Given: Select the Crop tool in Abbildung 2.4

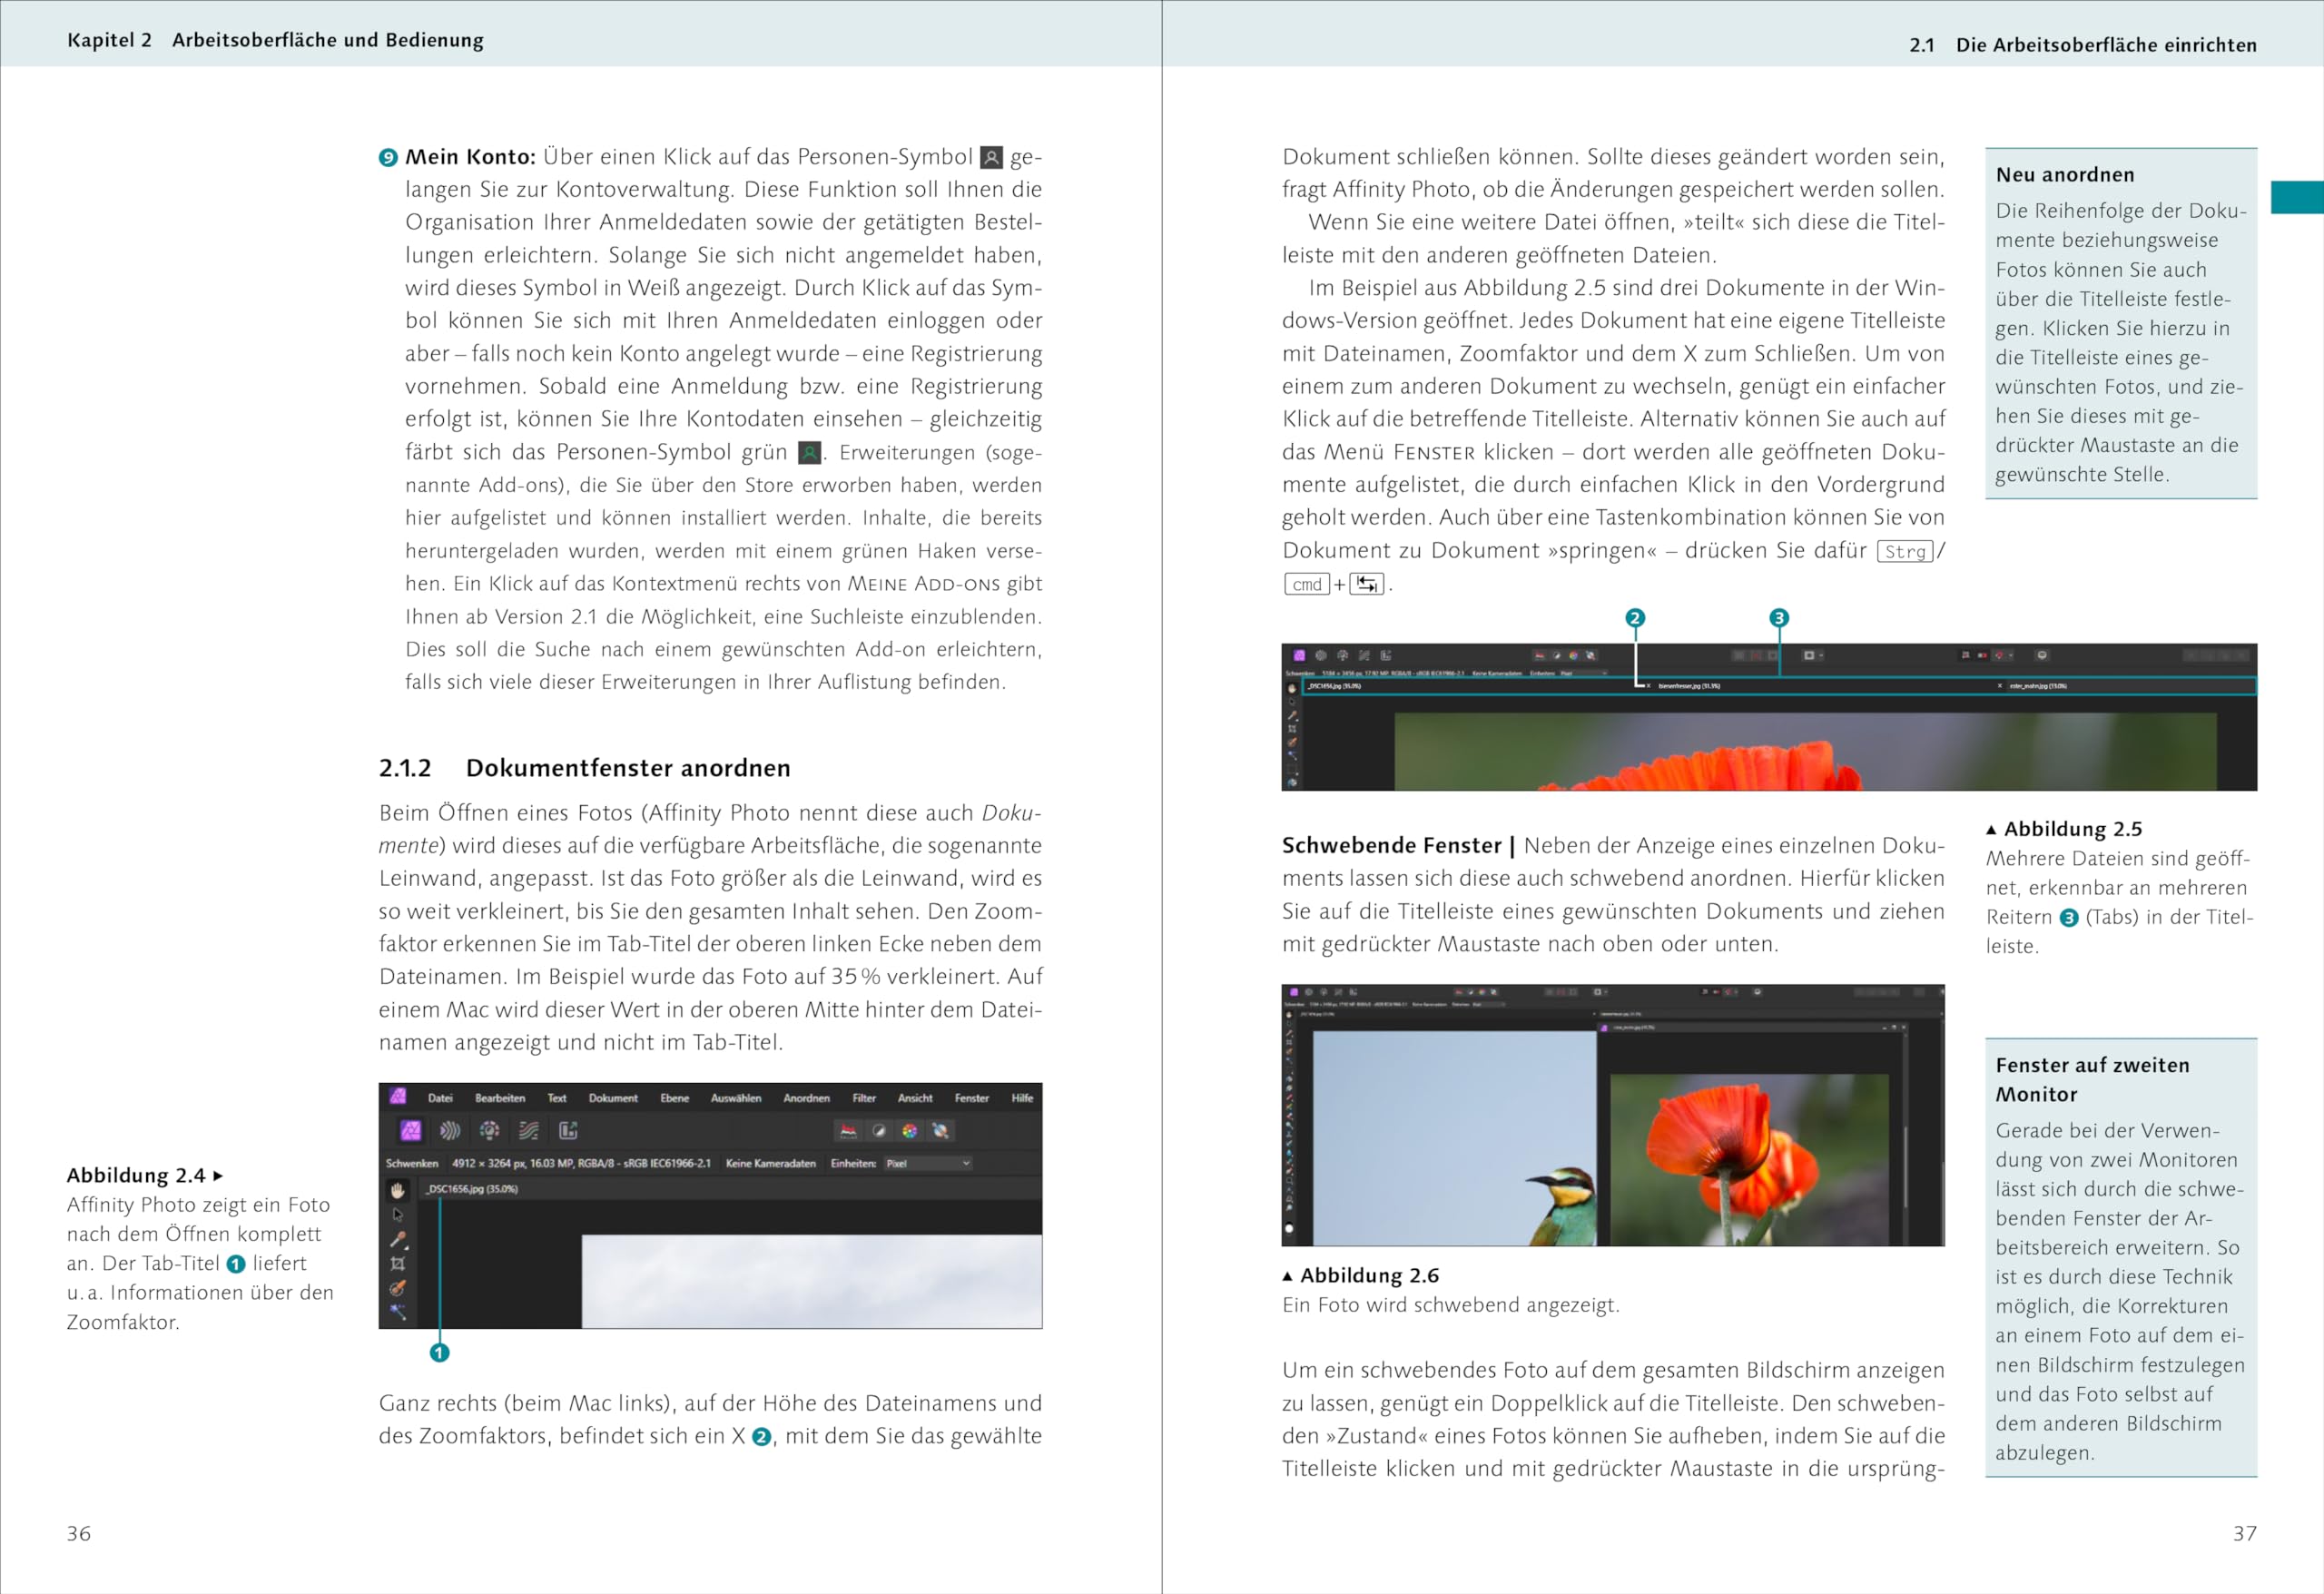Looking at the screenshot, I should tap(398, 1264).
